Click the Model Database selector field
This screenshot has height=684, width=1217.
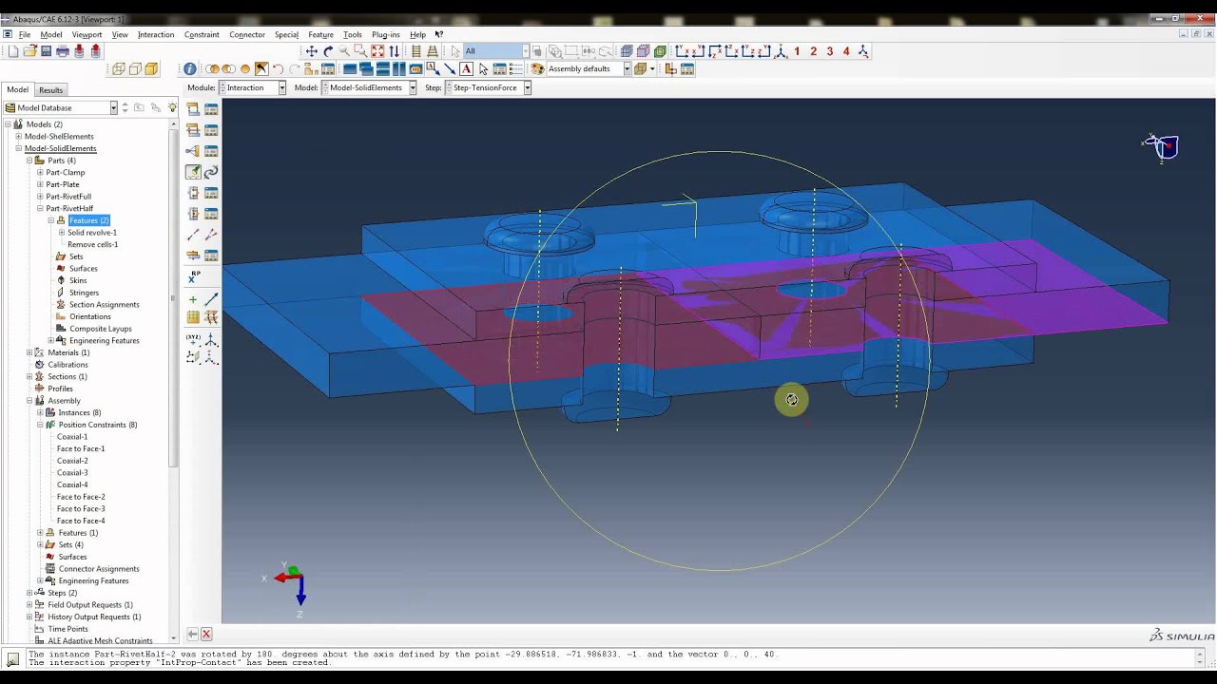[x=60, y=108]
